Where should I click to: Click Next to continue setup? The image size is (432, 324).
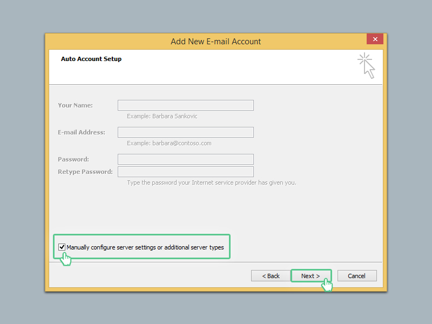tap(311, 276)
